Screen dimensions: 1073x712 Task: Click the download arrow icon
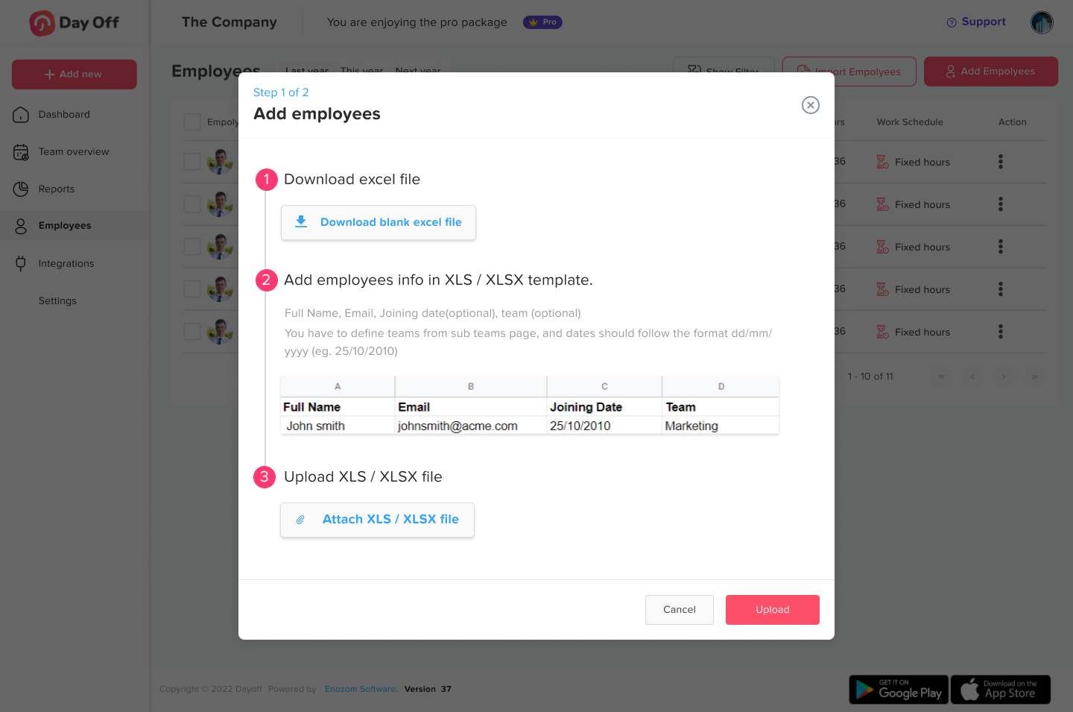tap(301, 222)
